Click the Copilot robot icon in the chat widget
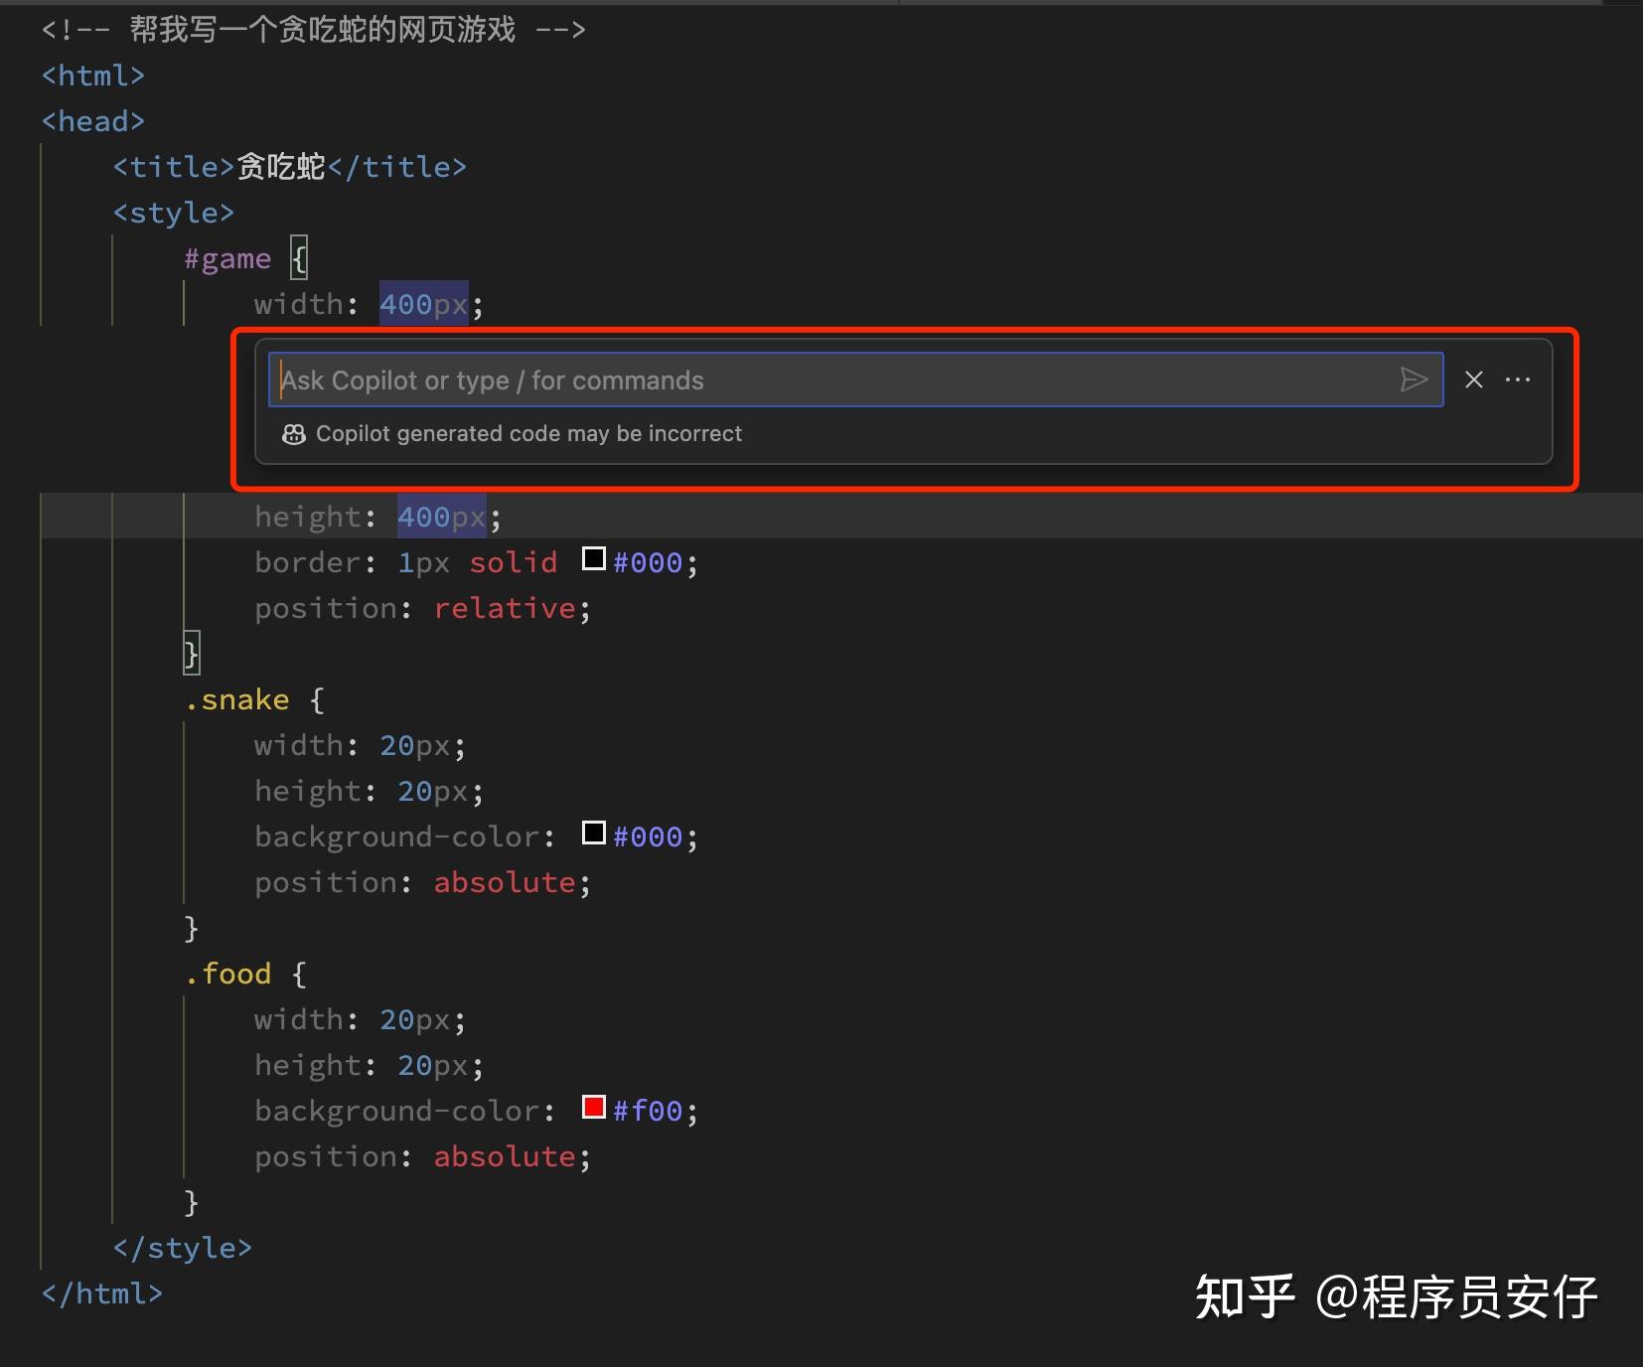The width and height of the screenshot is (1643, 1367). 294,434
